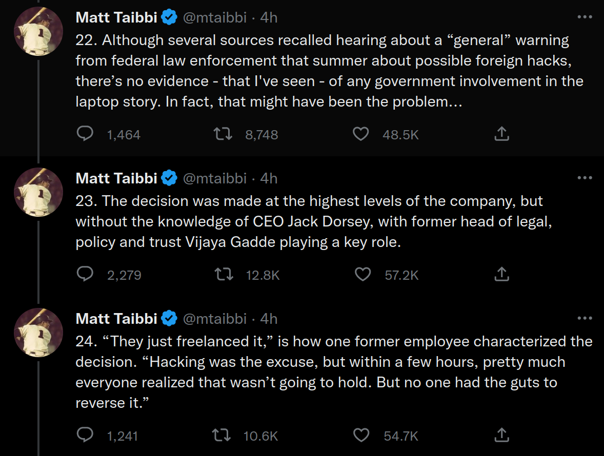The image size is (604, 456).
Task: Open more options menu on tweet 24
Action: (x=585, y=318)
